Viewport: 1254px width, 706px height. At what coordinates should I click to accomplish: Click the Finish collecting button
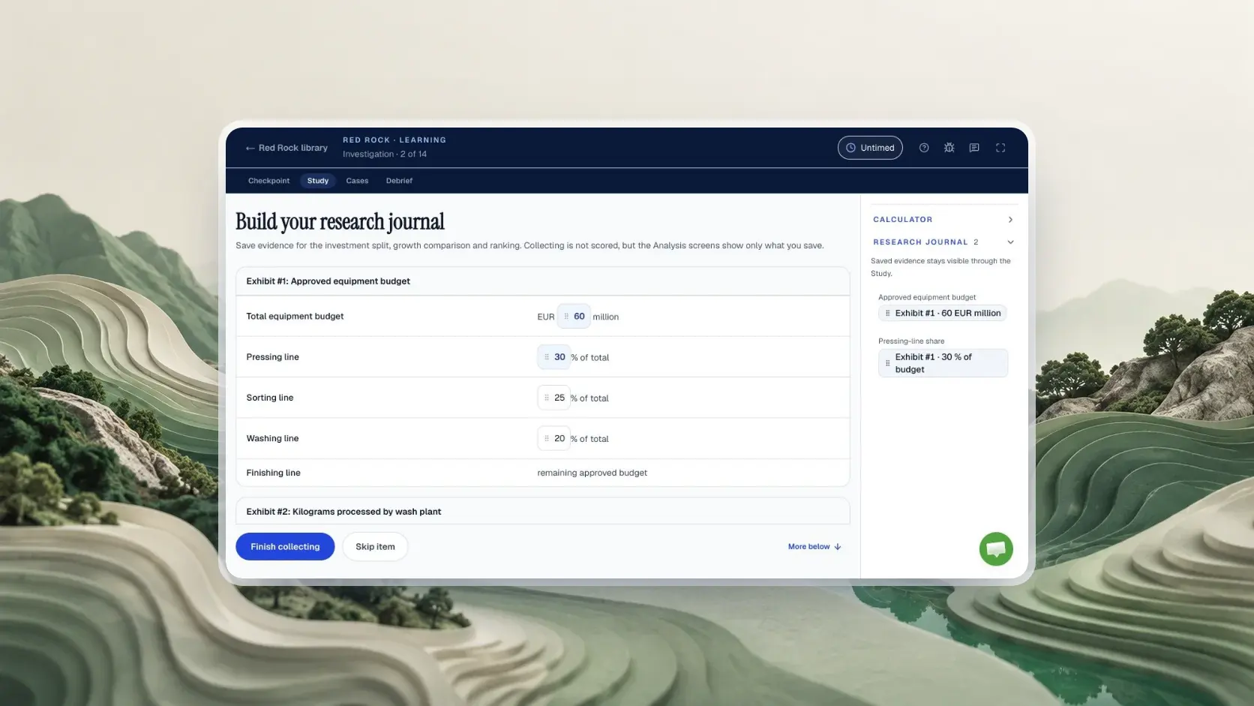click(285, 547)
